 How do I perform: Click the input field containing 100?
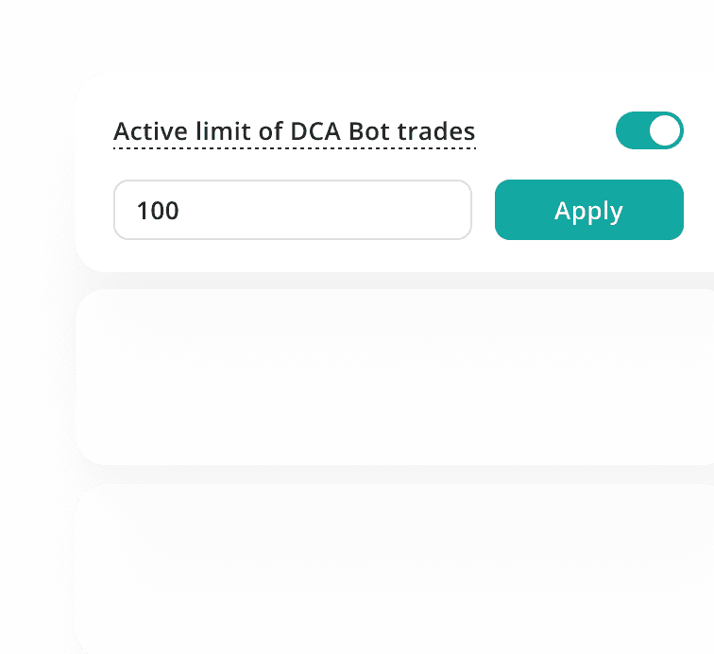(x=292, y=210)
